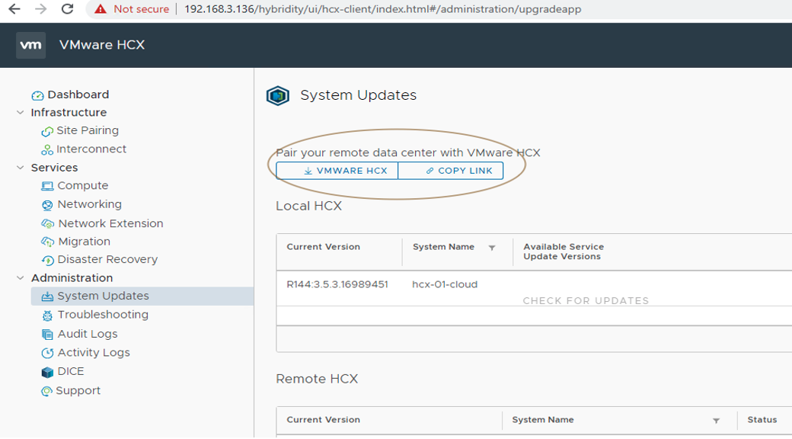Open Support using its sidebar icon
Viewport: 792px width, 439px height.
(x=46, y=390)
